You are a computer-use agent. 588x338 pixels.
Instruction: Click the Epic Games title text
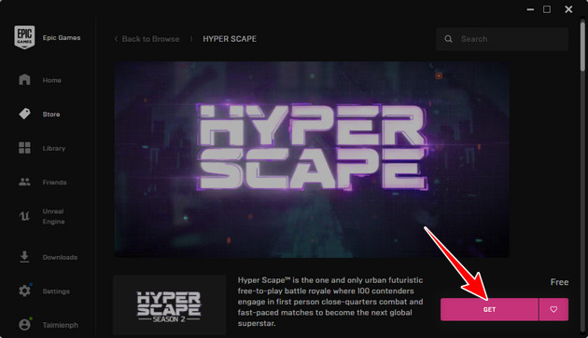[x=62, y=38]
